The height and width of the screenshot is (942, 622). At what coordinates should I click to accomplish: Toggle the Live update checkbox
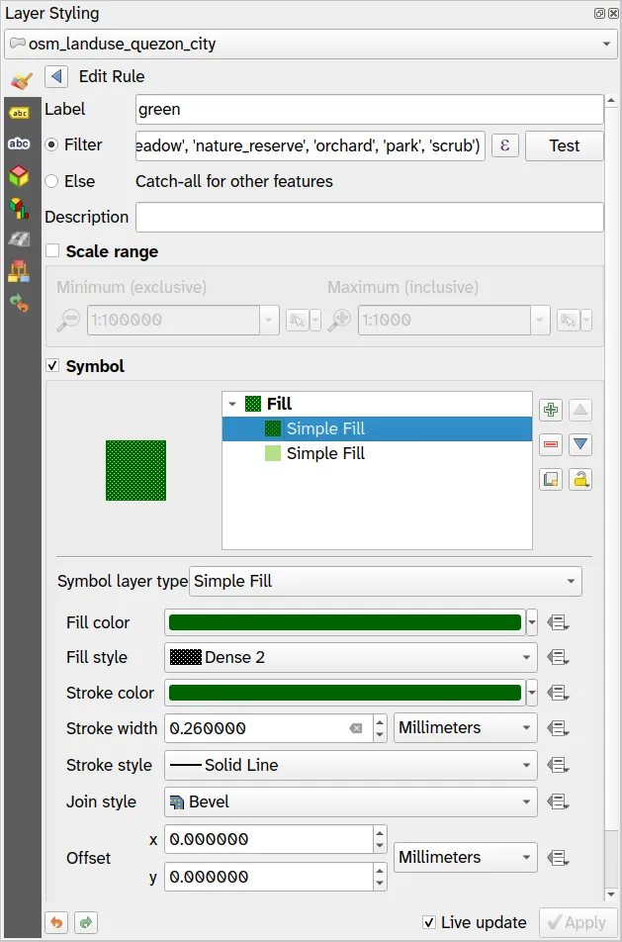429,922
